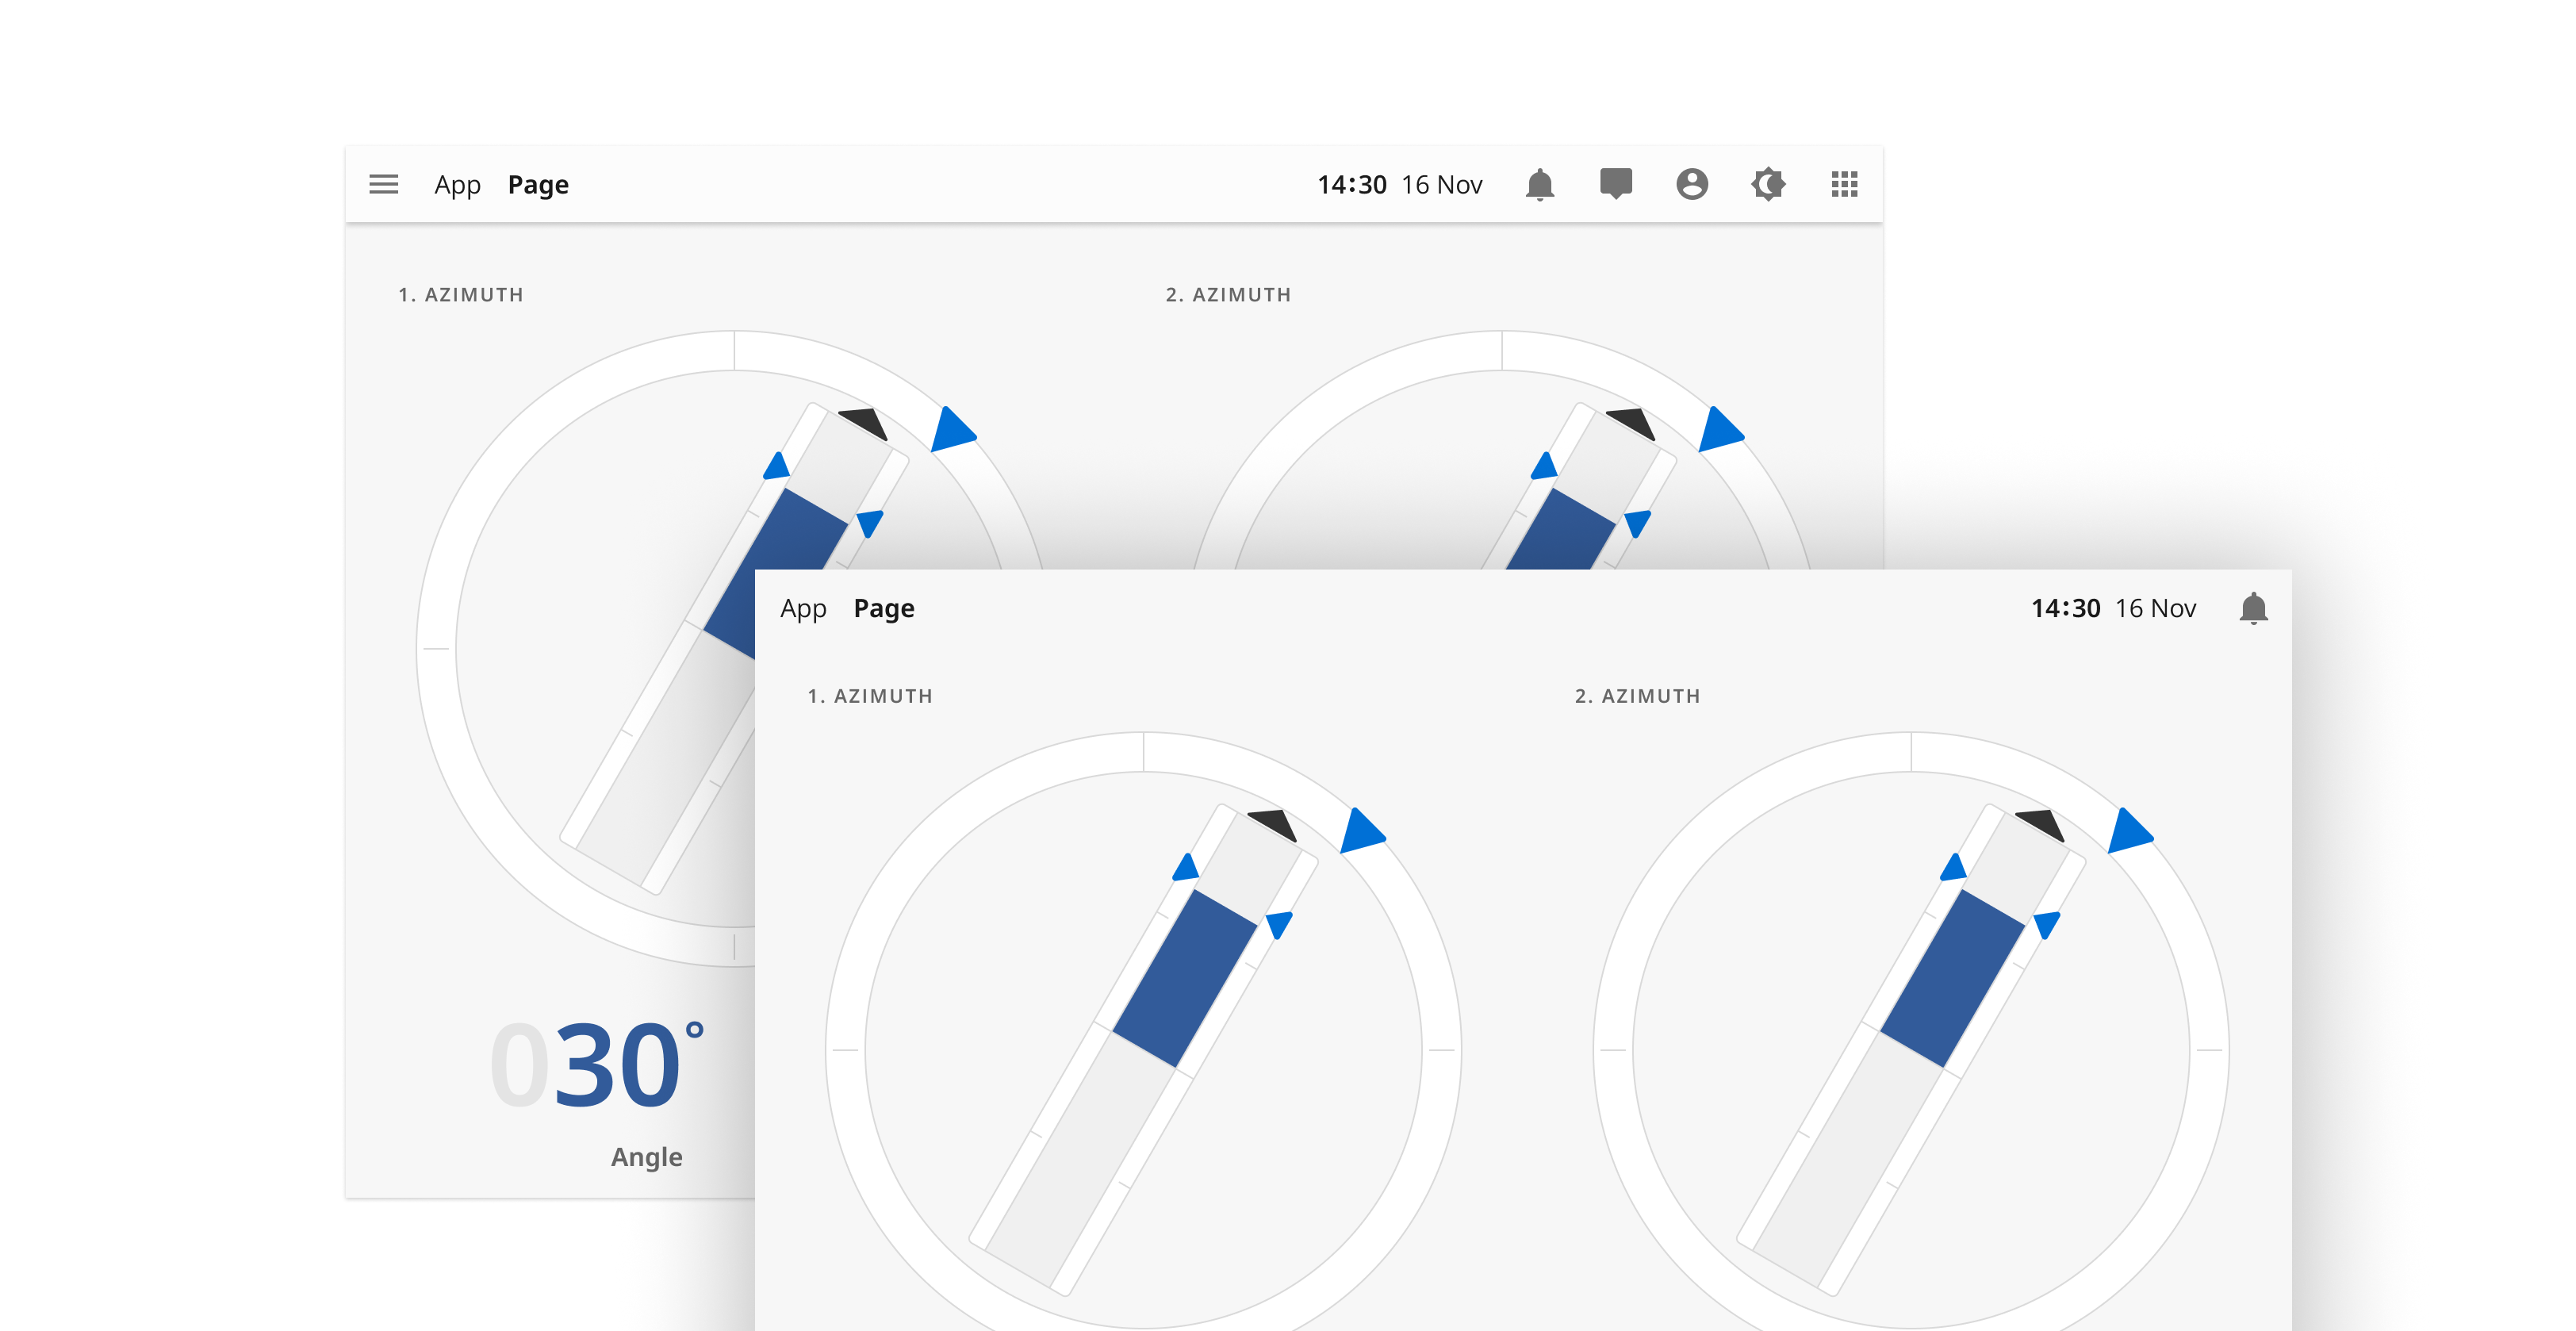Screen dimensions: 2576x1331
Task: Click left-side small blue thrust marker, front azimuth 2
Action: tap(1954, 867)
